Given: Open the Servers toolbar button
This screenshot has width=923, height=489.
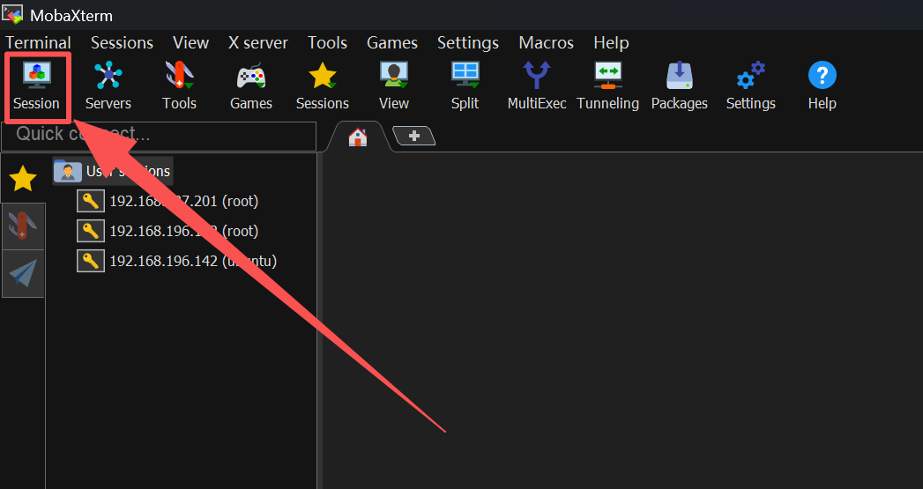Looking at the screenshot, I should (108, 86).
